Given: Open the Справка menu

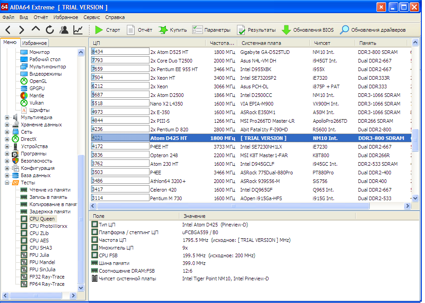Looking at the screenshot, I should click(x=115, y=17).
